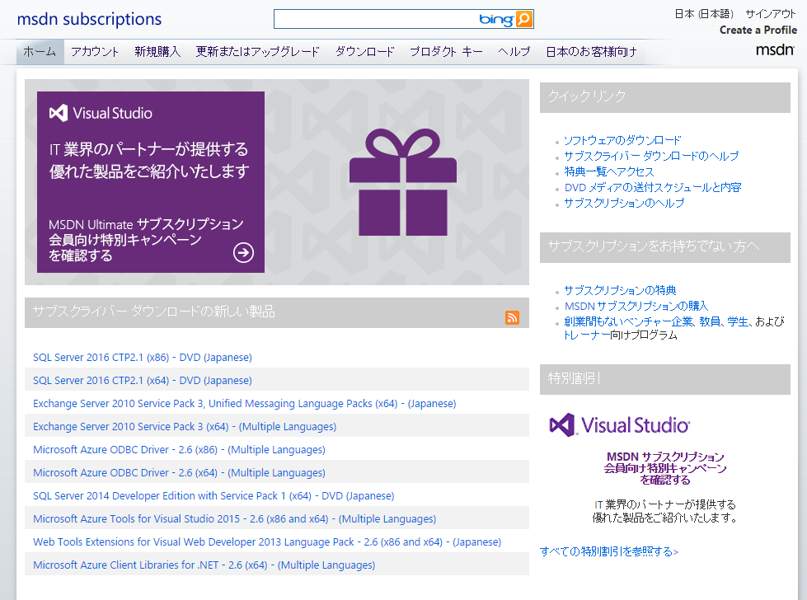Click the purple MSDN Ultimate campaign banner text
This screenshot has height=600, width=807.
click(x=146, y=240)
